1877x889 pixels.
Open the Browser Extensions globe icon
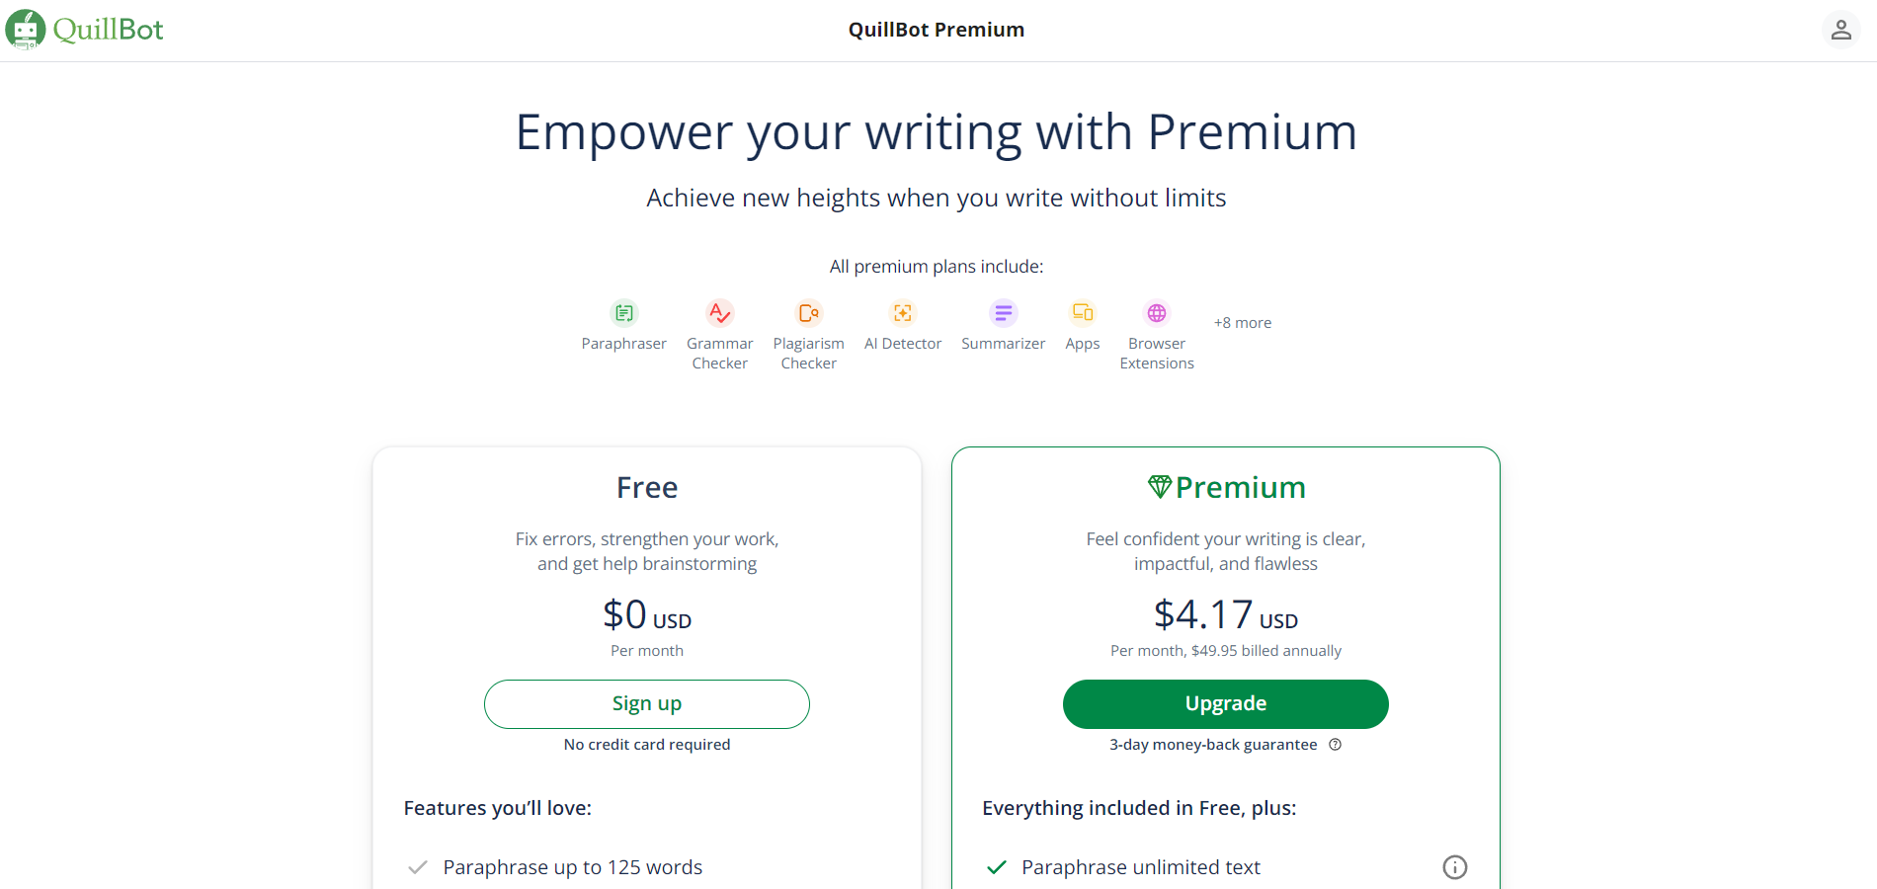1157,313
